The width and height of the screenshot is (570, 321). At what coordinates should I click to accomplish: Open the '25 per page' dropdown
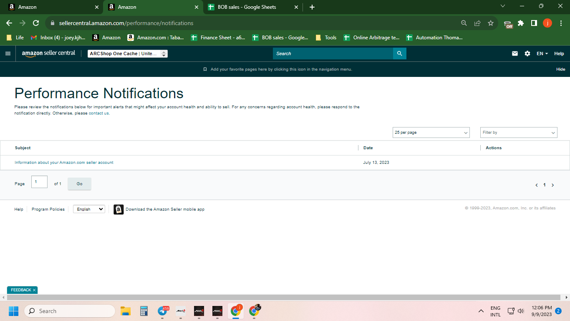click(x=431, y=132)
